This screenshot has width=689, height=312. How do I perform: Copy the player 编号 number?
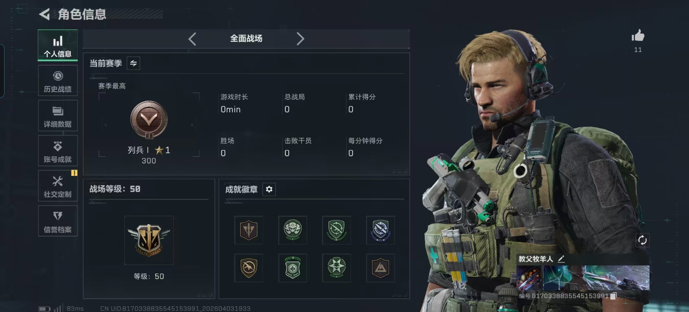click(613, 296)
